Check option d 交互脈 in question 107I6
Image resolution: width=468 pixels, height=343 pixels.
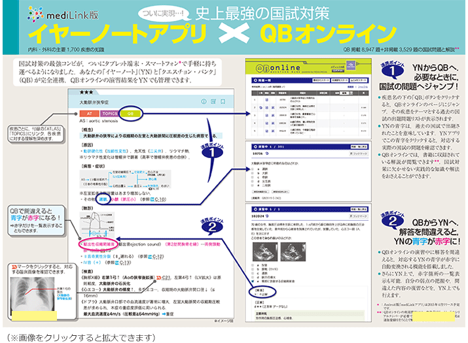pos(252,181)
